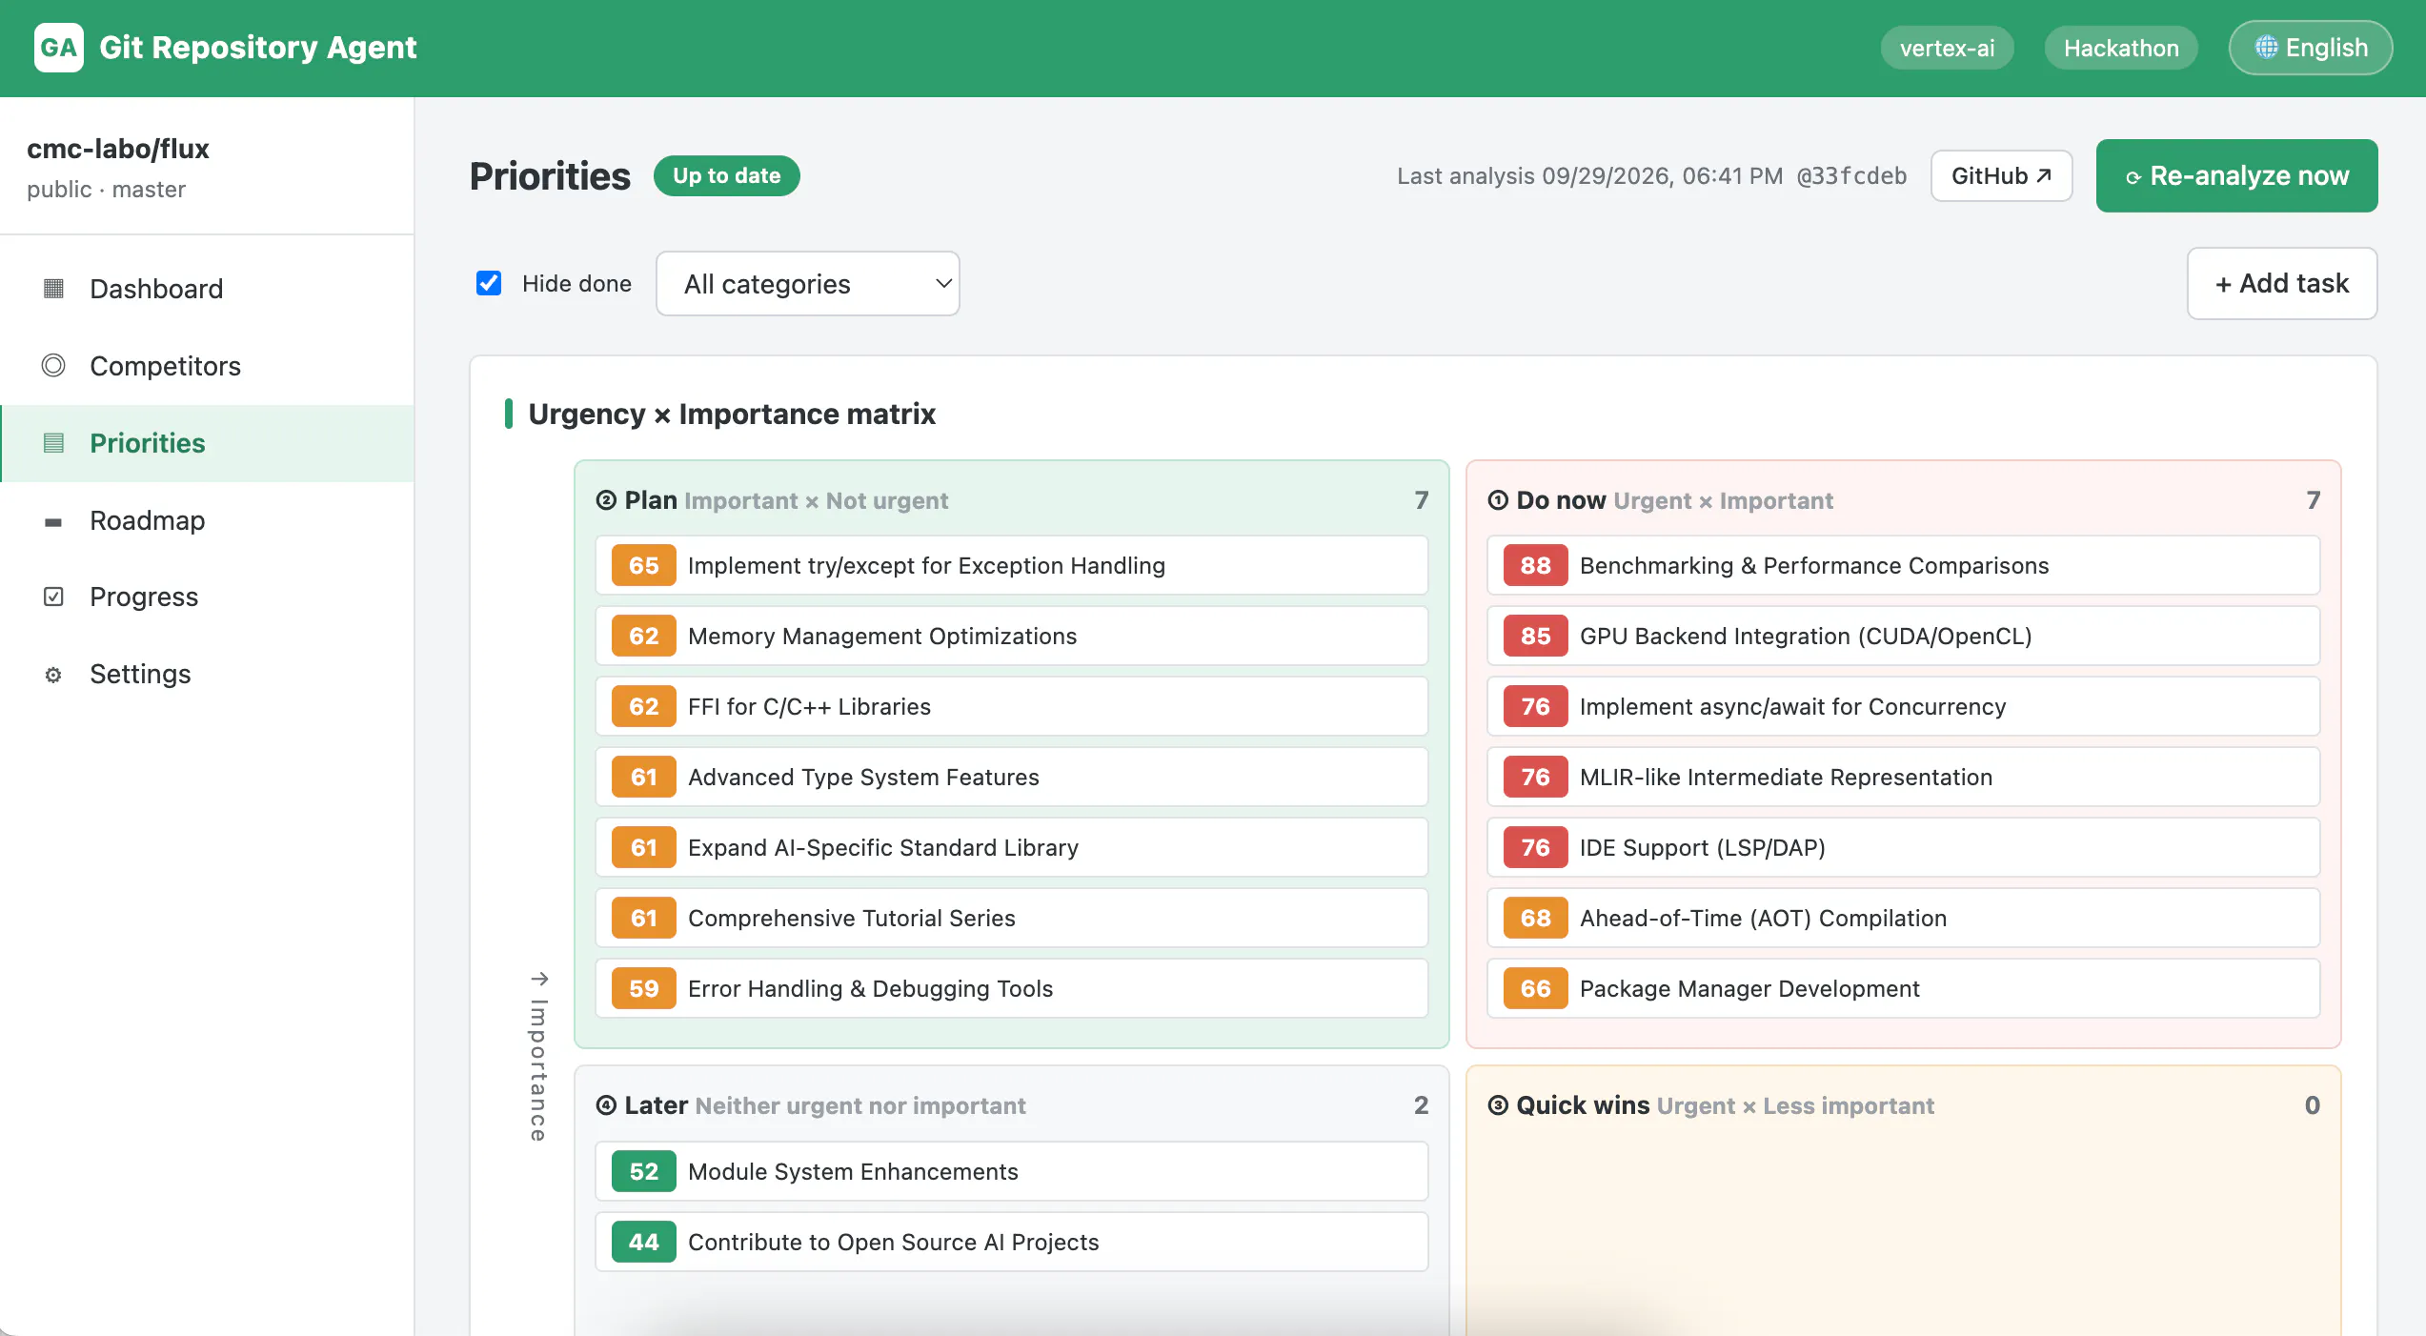Click the Add task button

point(2281,283)
